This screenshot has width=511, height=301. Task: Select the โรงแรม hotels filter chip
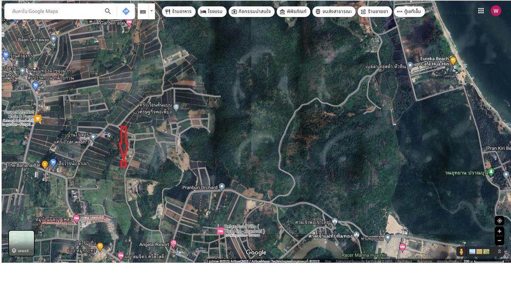coord(212,11)
